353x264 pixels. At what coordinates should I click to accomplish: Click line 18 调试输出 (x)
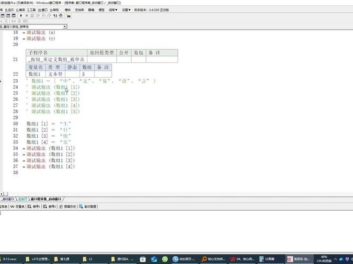coord(41,32)
